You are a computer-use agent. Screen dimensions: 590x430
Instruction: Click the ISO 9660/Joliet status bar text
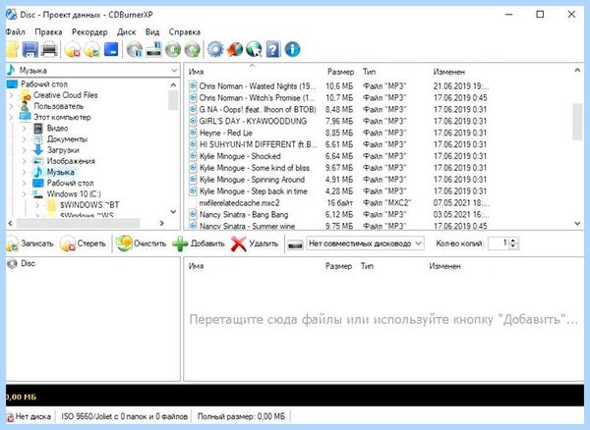click(x=125, y=416)
